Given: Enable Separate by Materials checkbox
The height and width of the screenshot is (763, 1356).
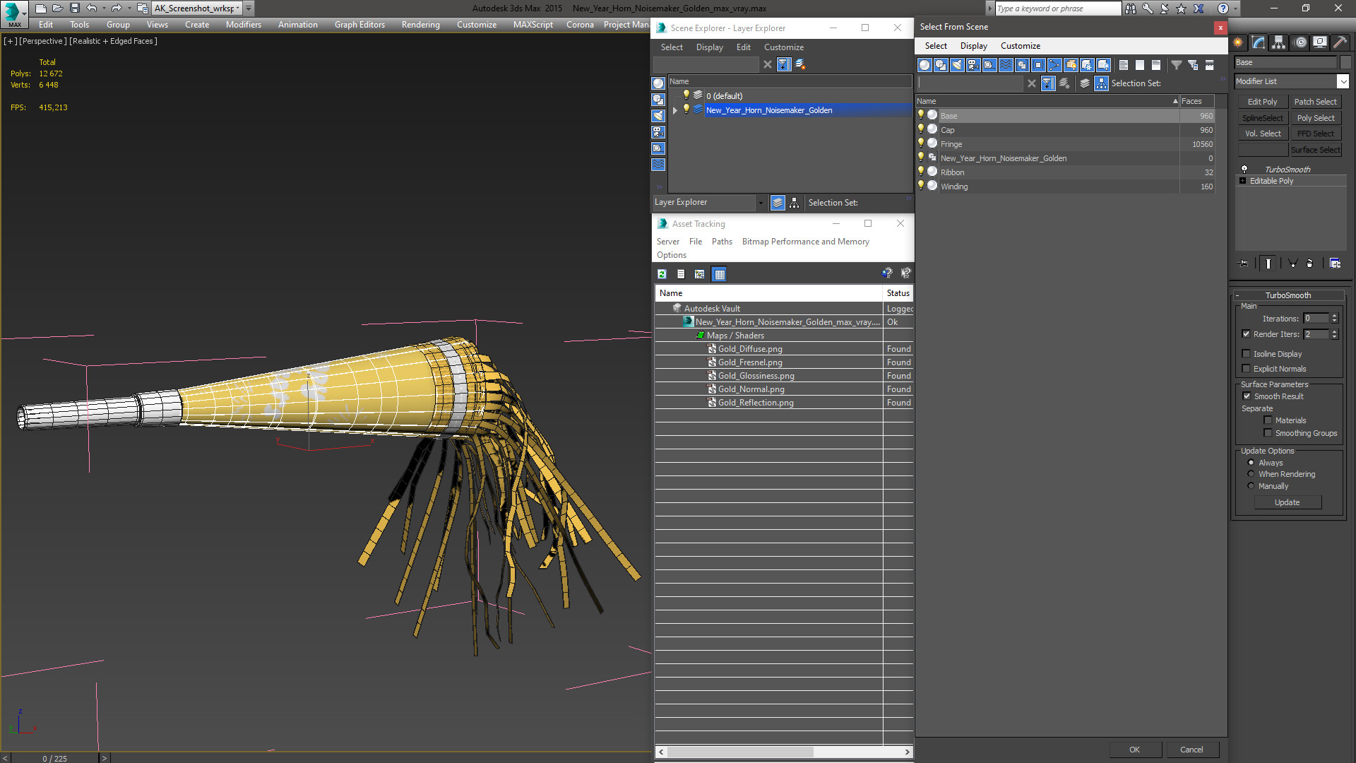Looking at the screenshot, I should [x=1268, y=420].
